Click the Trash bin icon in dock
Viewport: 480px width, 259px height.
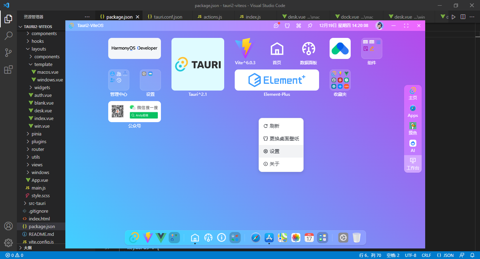[x=357, y=238]
